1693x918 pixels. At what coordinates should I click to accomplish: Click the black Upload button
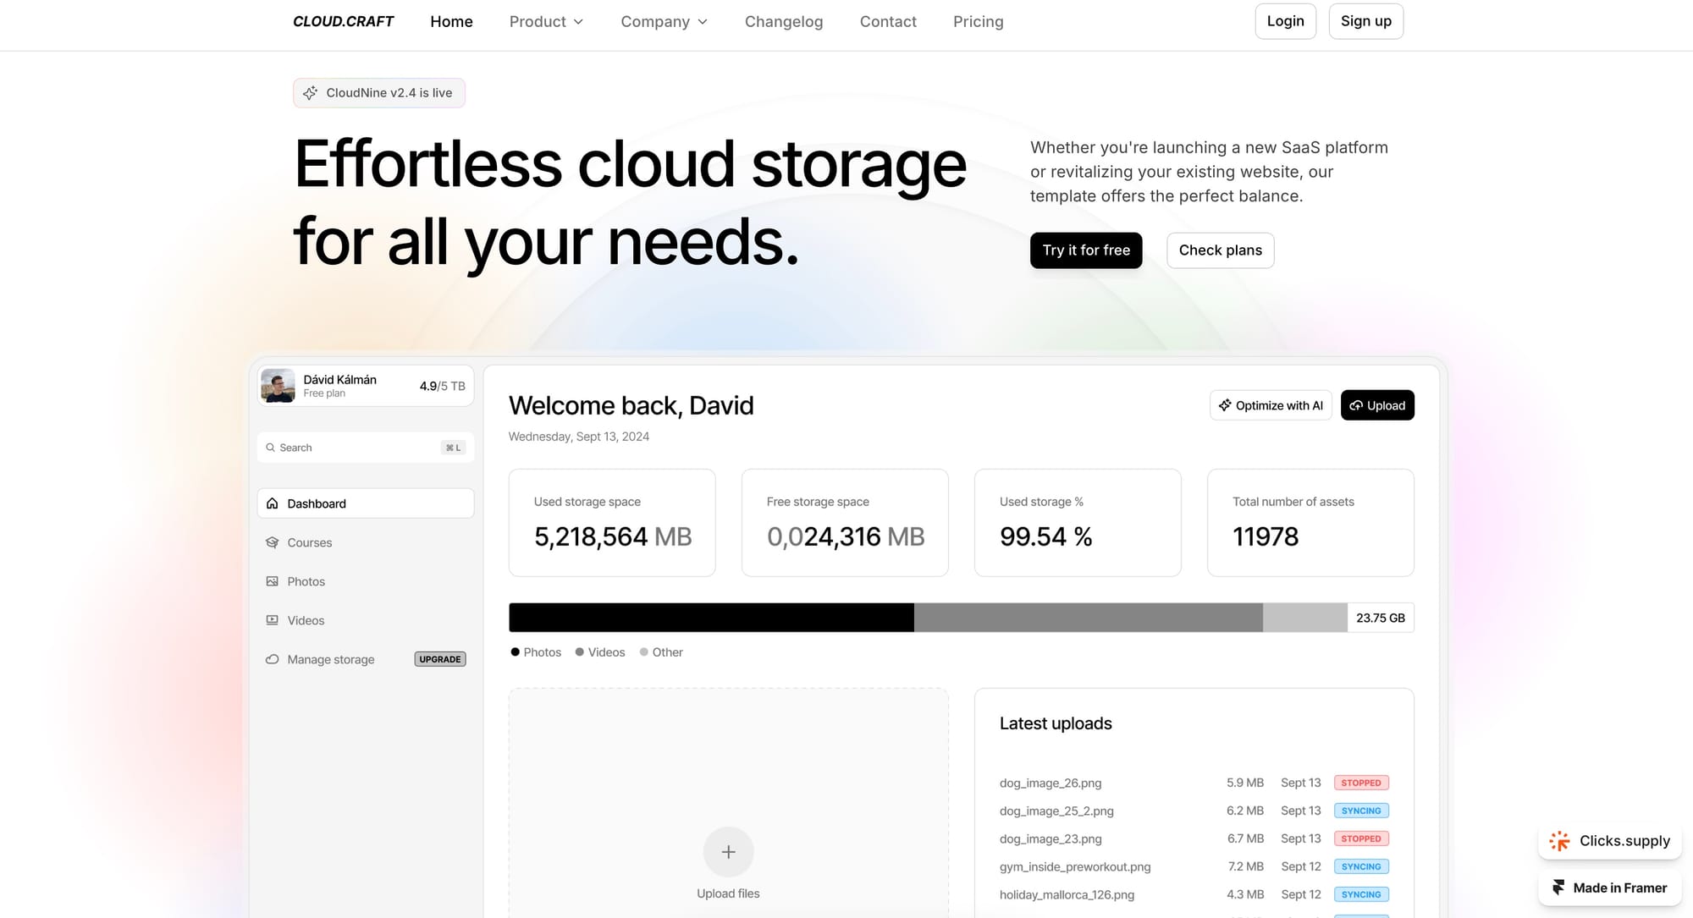coord(1377,405)
